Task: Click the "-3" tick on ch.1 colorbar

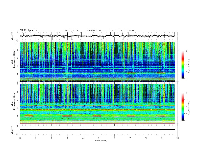Action: click(186, 51)
